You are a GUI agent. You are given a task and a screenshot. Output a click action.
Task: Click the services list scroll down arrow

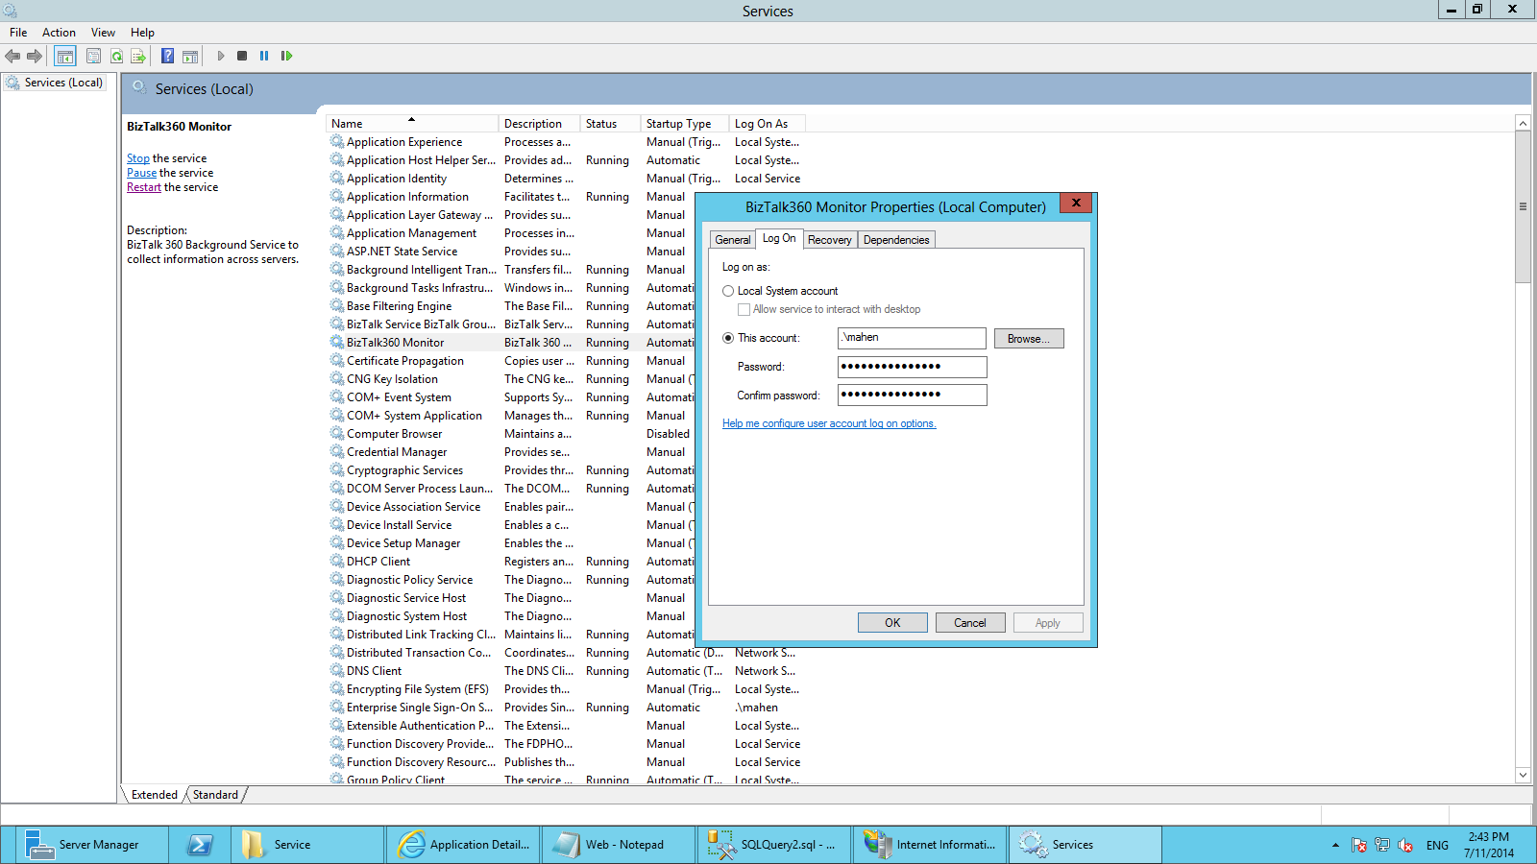click(x=1523, y=775)
